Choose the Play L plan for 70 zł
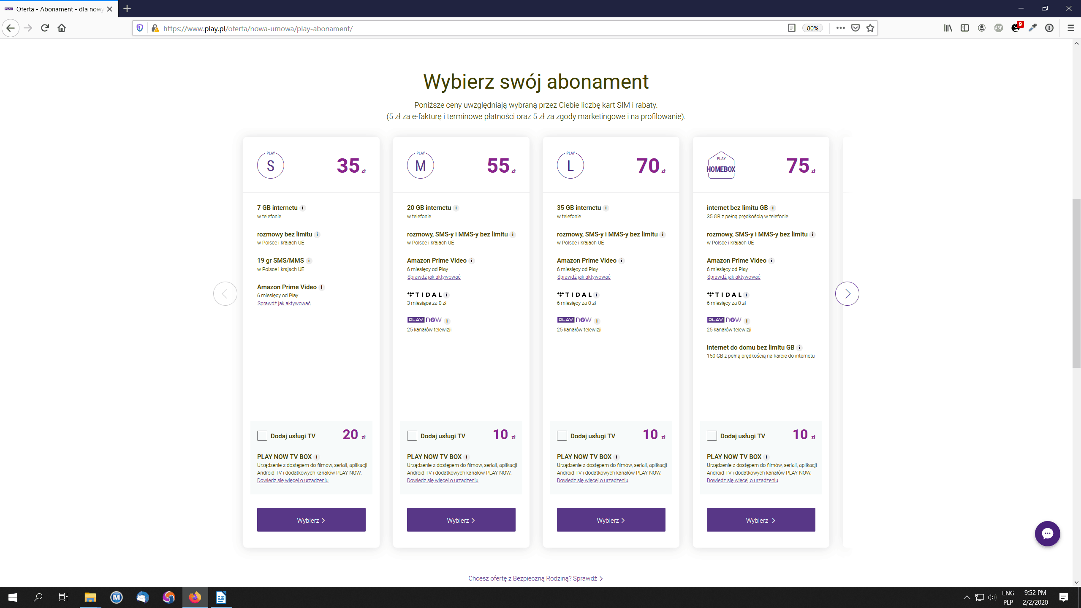Image resolution: width=1081 pixels, height=608 pixels. click(x=611, y=520)
